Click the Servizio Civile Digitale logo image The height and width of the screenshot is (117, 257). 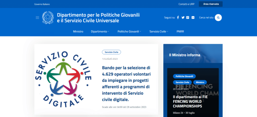(x=63, y=79)
